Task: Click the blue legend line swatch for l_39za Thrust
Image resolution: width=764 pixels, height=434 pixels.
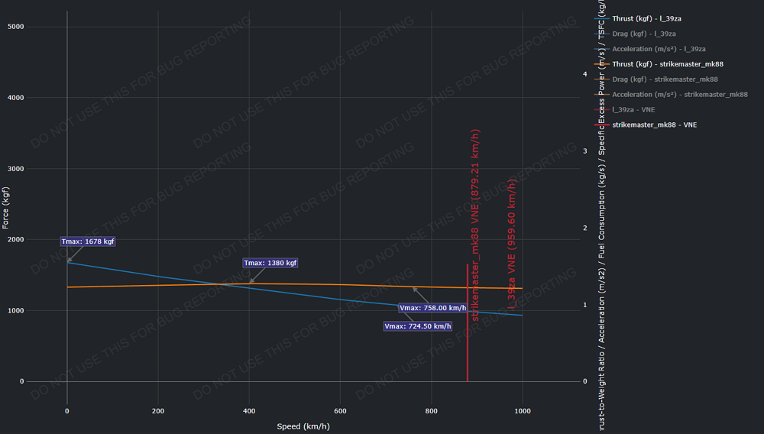Action: (x=601, y=18)
